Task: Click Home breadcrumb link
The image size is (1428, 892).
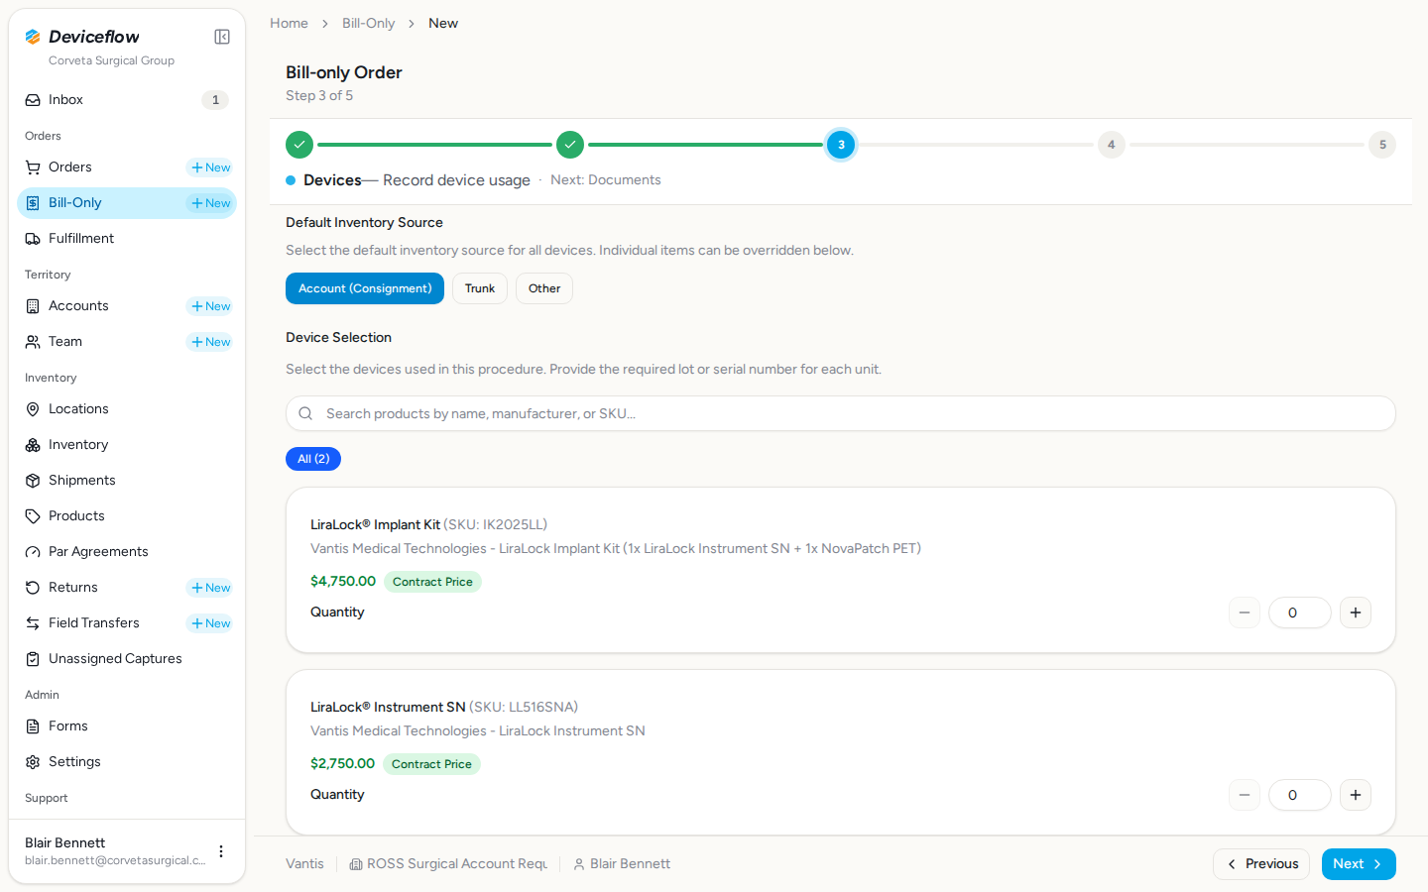Action: point(289,23)
